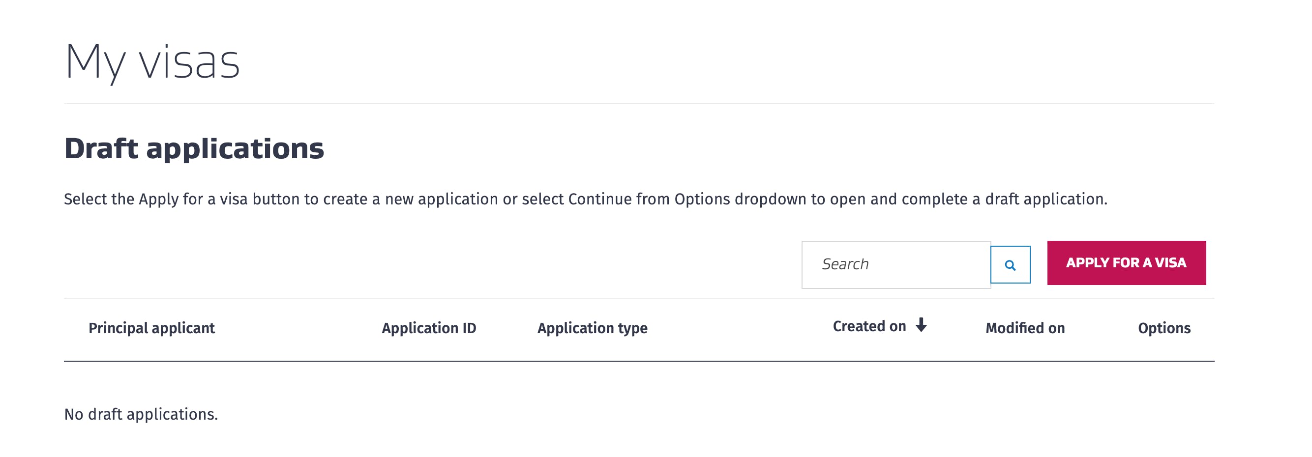Focus the Search input field
The width and height of the screenshot is (1312, 457).
[896, 265]
